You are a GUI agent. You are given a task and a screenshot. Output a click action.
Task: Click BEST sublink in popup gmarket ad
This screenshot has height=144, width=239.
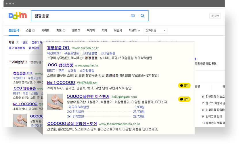click(51, 71)
